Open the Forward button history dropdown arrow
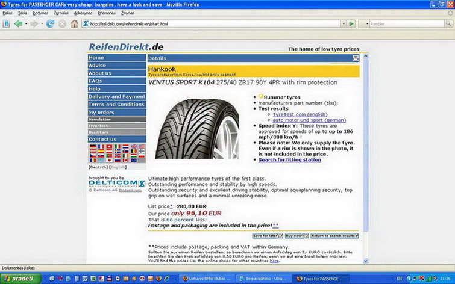455x284 pixels. click(x=42, y=23)
